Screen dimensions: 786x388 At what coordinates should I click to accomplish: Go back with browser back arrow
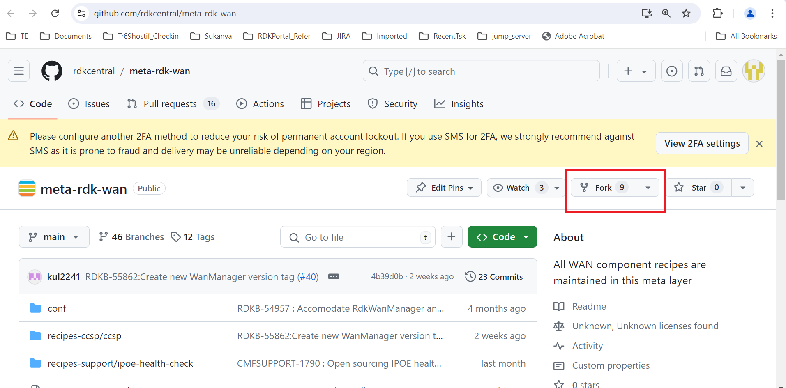pos(11,14)
